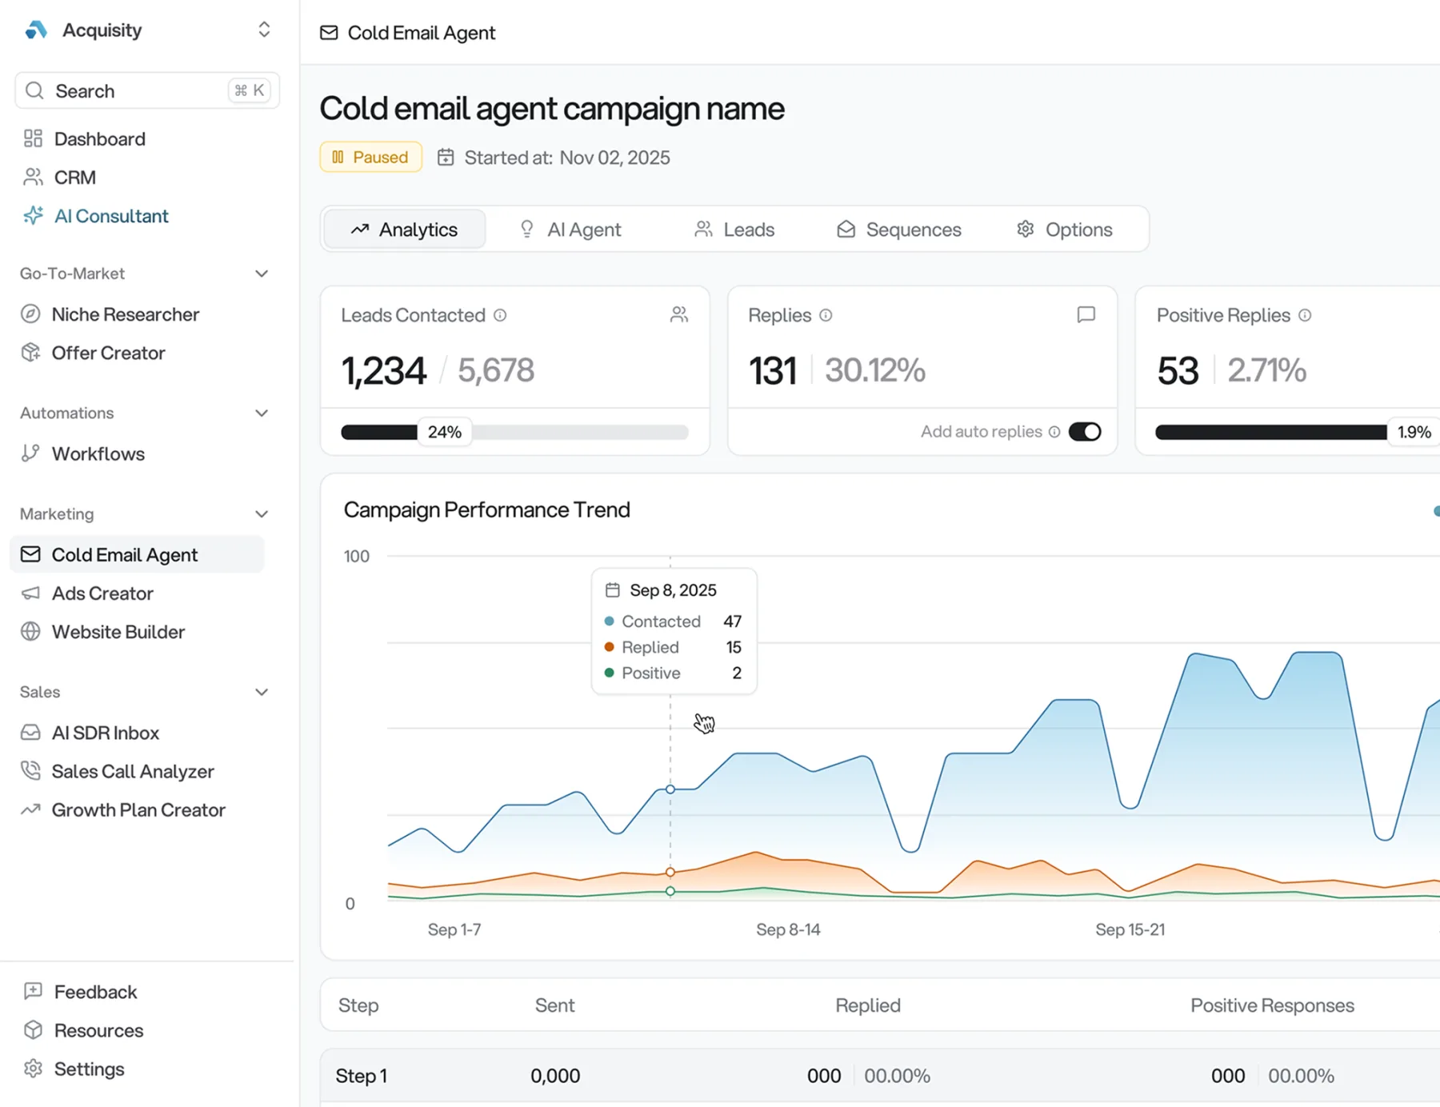Collapse the Sales section in sidebar
Image resolution: width=1440 pixels, height=1107 pixels.
point(262,691)
